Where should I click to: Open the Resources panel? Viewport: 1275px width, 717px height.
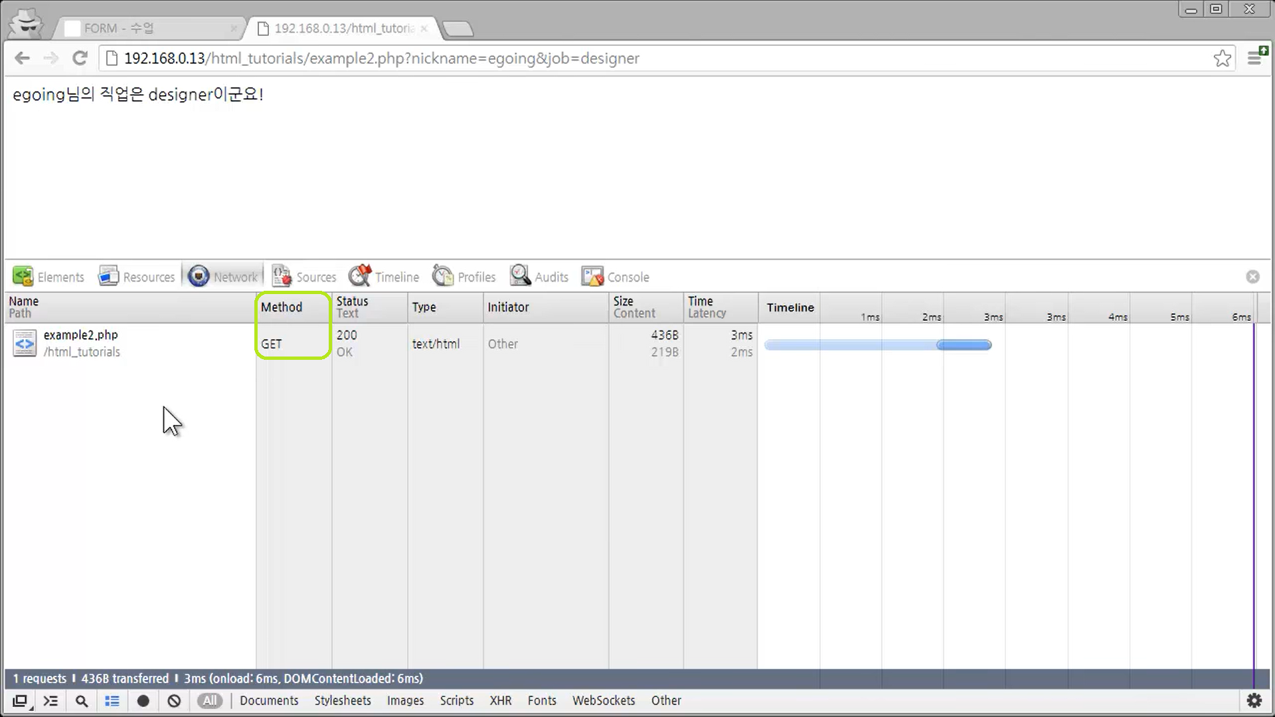point(137,277)
